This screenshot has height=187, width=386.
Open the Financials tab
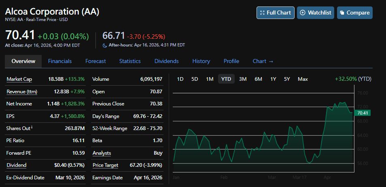click(x=60, y=61)
